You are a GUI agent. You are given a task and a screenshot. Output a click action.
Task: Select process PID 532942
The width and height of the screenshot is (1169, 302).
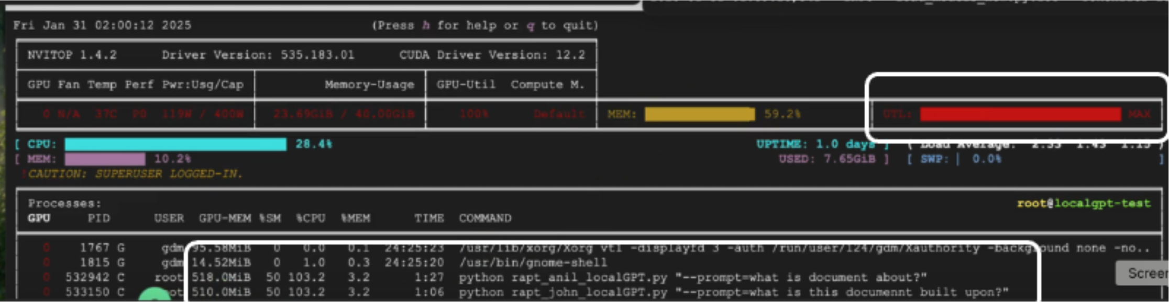pyautogui.click(x=87, y=277)
